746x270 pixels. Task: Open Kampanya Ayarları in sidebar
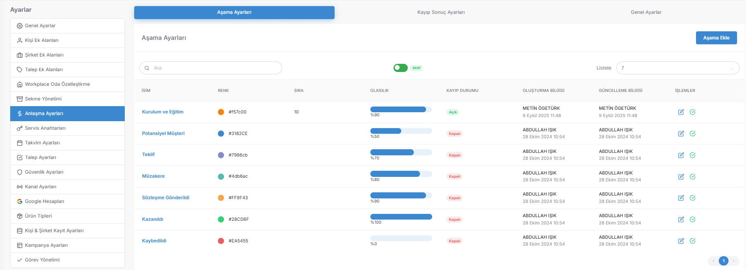pyautogui.click(x=67, y=245)
